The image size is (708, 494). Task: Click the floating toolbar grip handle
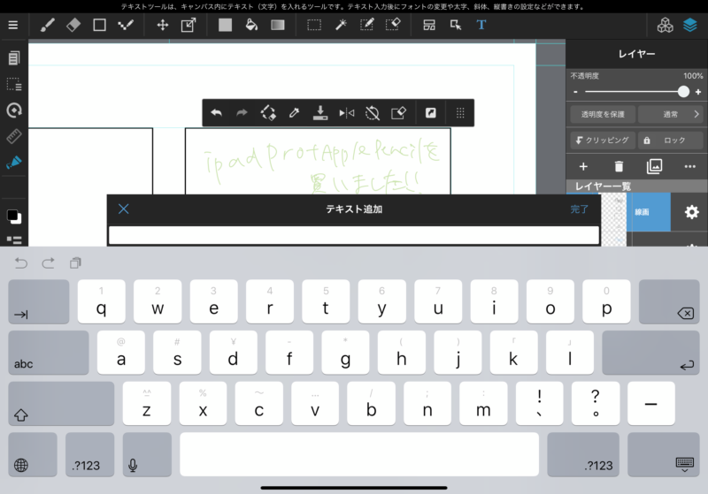click(460, 113)
